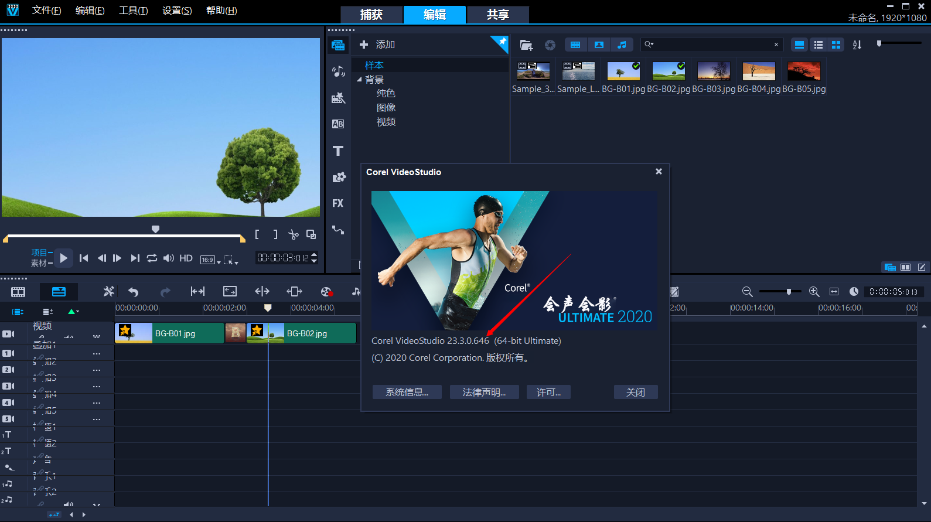Screen dimensions: 931x522
Task: Set the mark-in left bracket
Action: pyautogui.click(x=257, y=234)
